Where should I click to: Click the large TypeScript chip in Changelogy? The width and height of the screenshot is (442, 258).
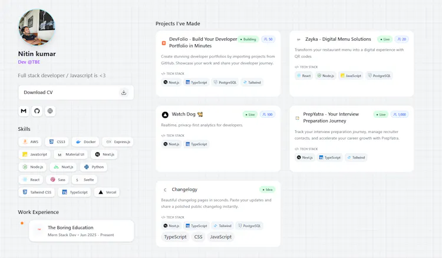coord(175,237)
